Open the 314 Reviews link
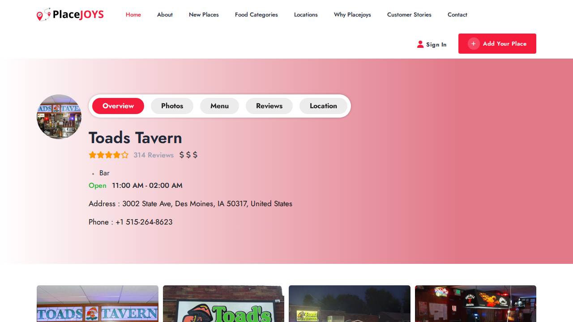 pyautogui.click(x=154, y=155)
